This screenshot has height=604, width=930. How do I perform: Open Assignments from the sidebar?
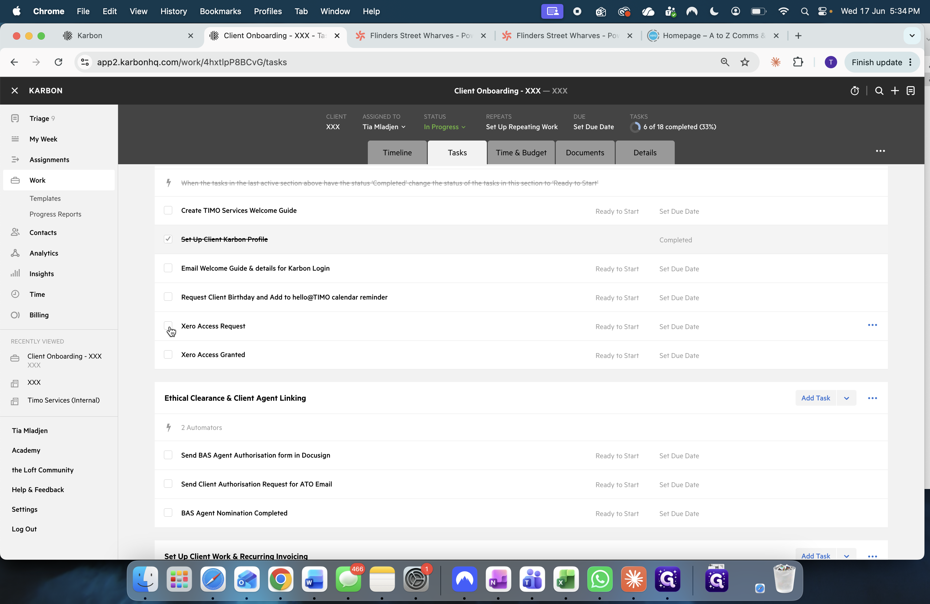click(x=59, y=159)
